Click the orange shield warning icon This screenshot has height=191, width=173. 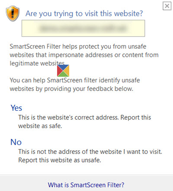pyautogui.click(x=13, y=13)
